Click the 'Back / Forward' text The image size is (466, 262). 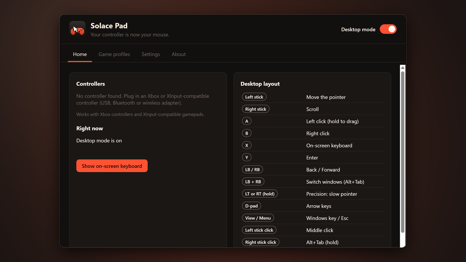pyautogui.click(x=323, y=170)
